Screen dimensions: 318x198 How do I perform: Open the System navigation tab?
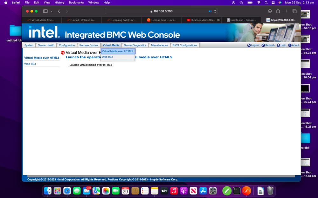(29, 45)
